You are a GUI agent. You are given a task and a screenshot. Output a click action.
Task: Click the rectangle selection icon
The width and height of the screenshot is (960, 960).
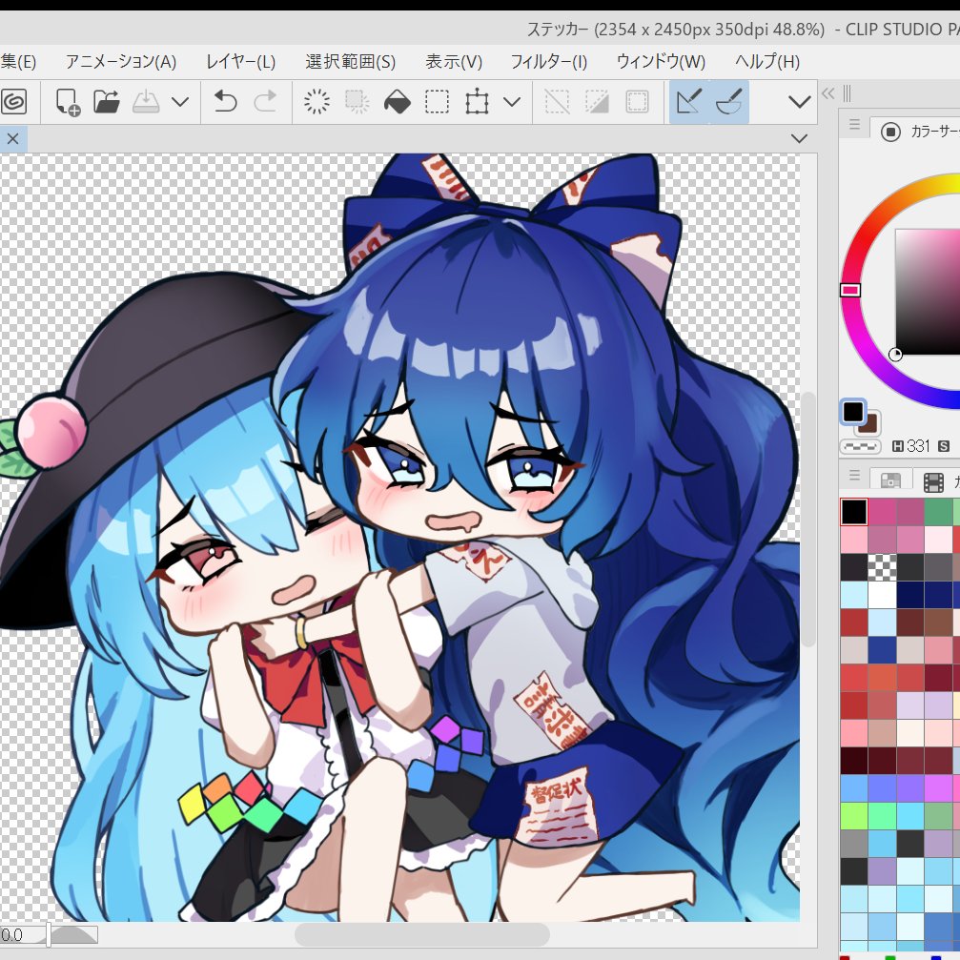(437, 101)
